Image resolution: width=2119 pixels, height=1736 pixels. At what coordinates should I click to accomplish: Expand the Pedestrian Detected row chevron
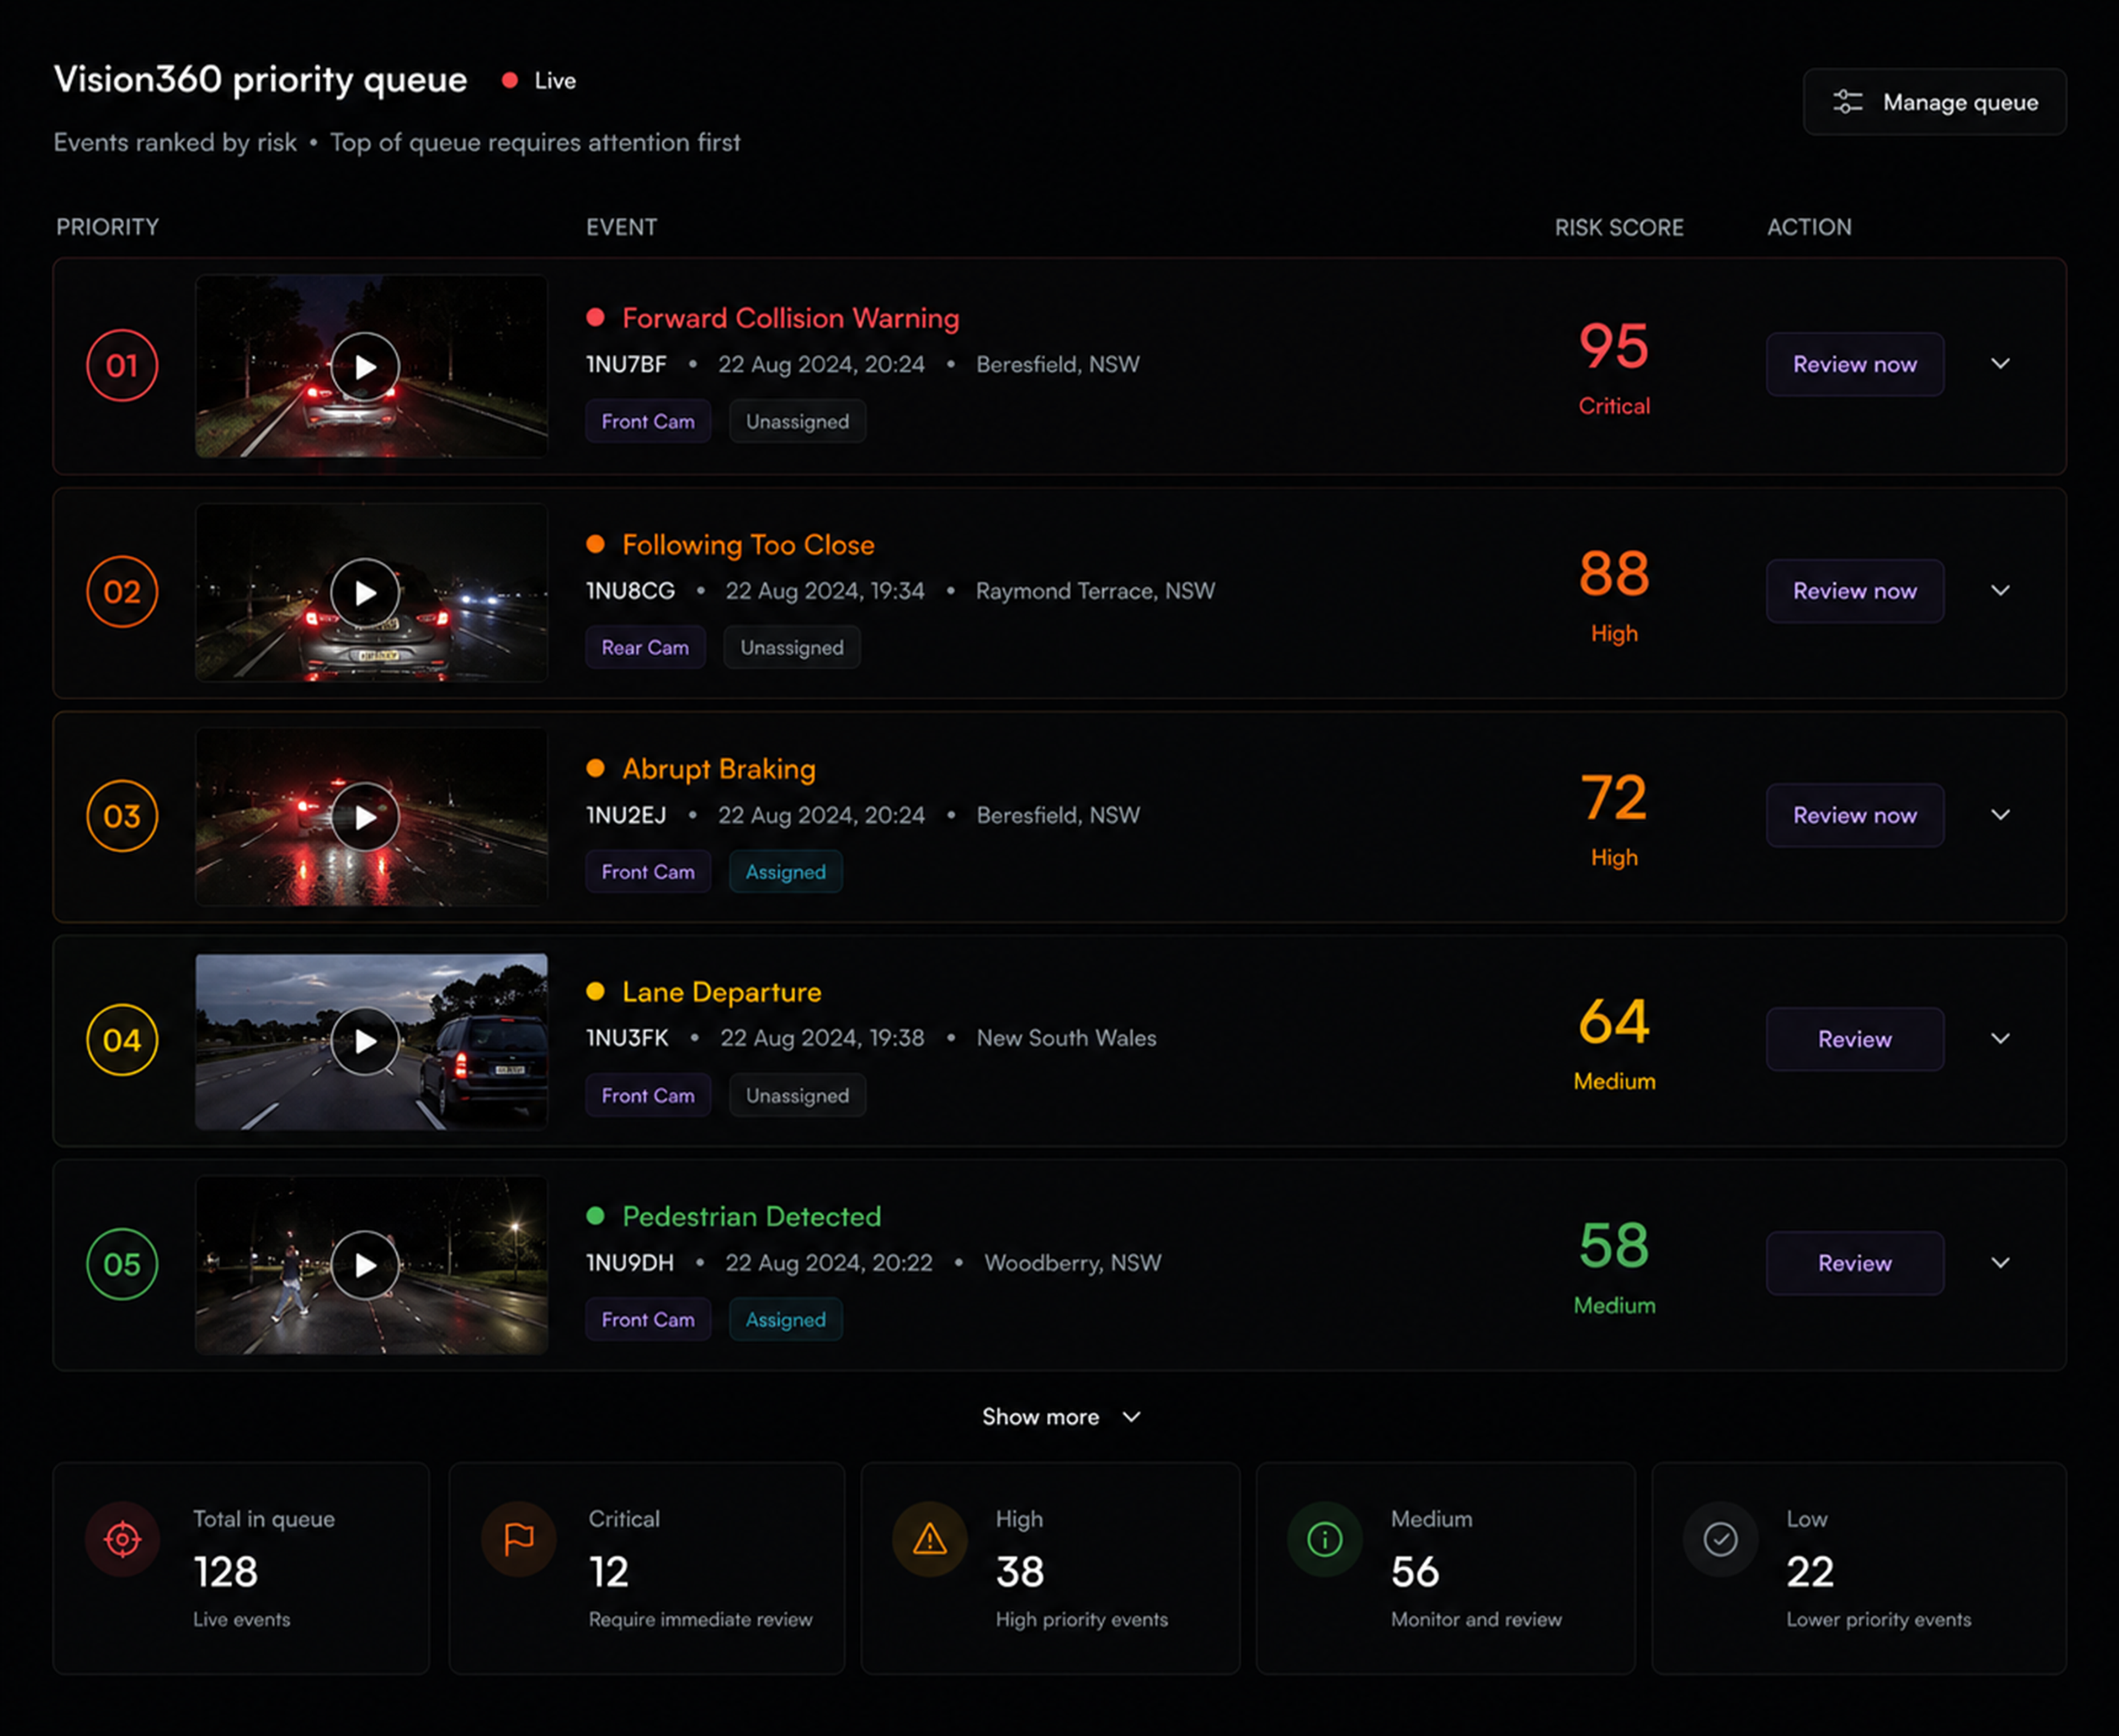[x=2000, y=1263]
